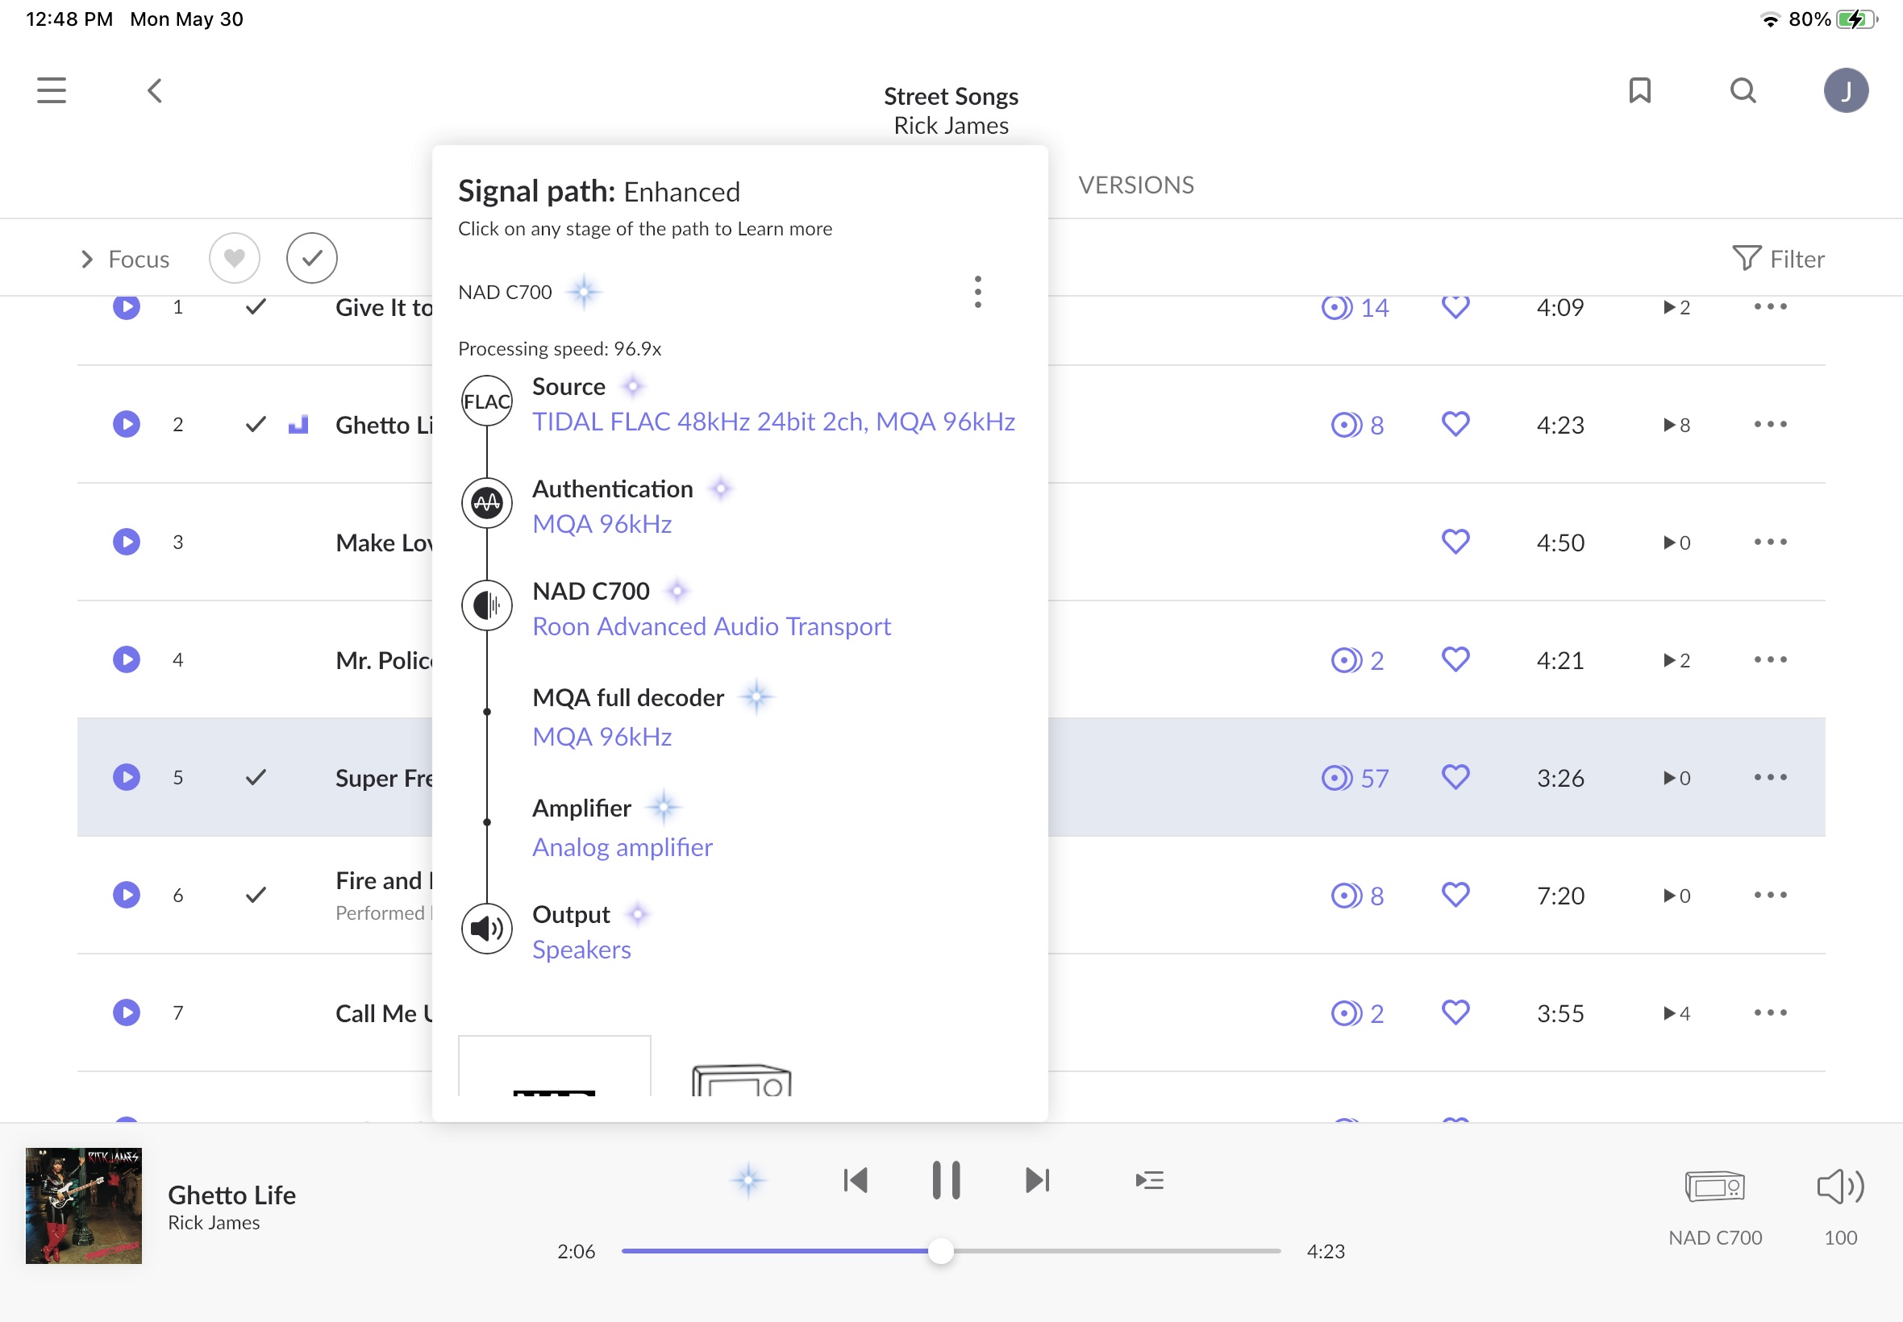The height and width of the screenshot is (1322, 1903).
Task: Open NAD C700 three-dot menu in popup
Action: click(x=977, y=293)
